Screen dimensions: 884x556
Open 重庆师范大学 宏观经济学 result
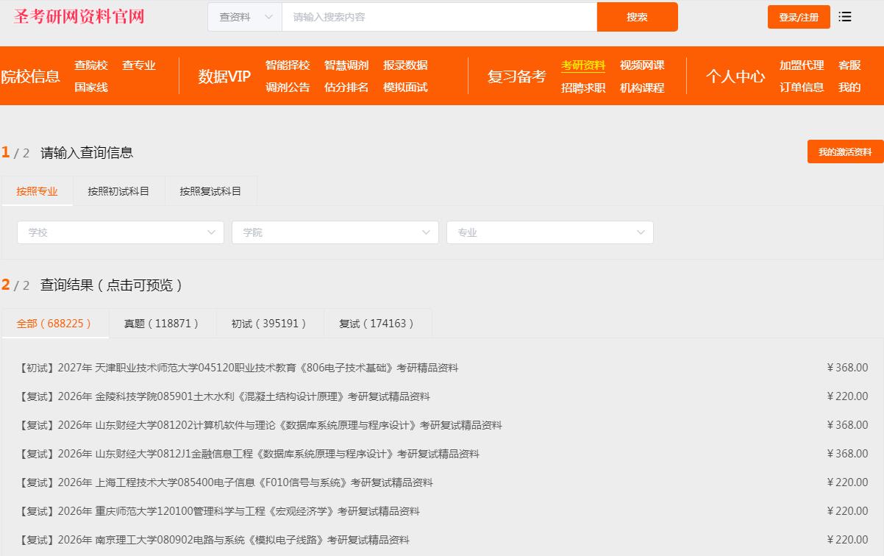coord(218,511)
